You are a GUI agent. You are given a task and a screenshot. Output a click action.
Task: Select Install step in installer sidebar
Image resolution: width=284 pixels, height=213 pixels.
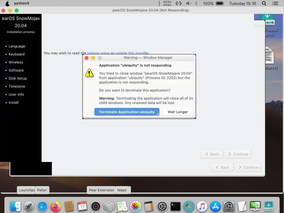[13, 103]
